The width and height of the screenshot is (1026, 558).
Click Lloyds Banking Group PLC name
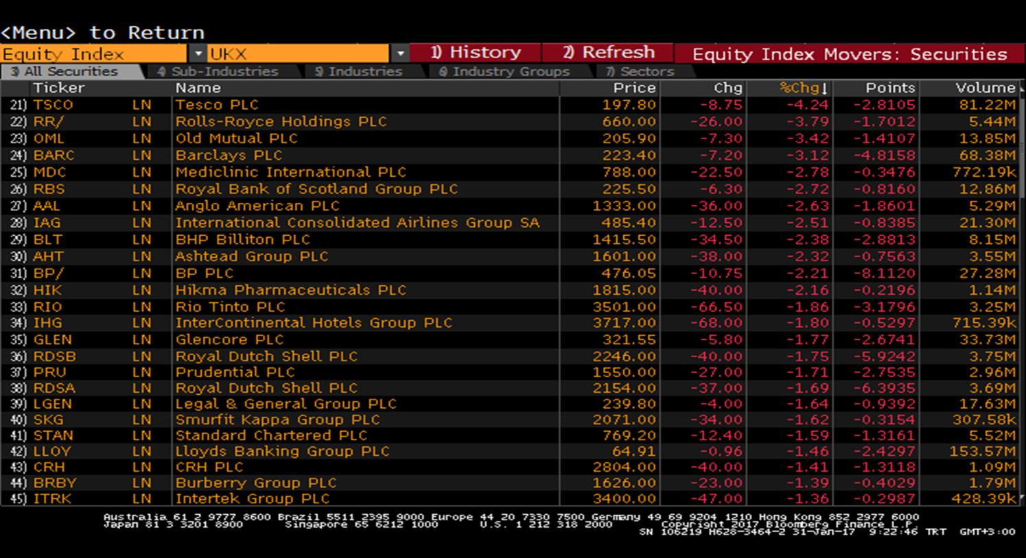click(x=282, y=451)
